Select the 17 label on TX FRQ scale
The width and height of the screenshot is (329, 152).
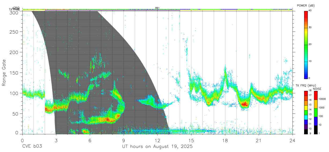(x=310, y=95)
